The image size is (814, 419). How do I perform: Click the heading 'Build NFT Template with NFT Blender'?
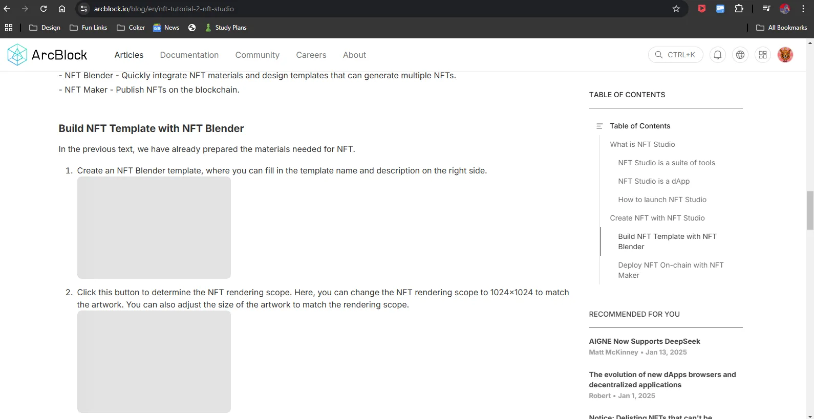151,128
